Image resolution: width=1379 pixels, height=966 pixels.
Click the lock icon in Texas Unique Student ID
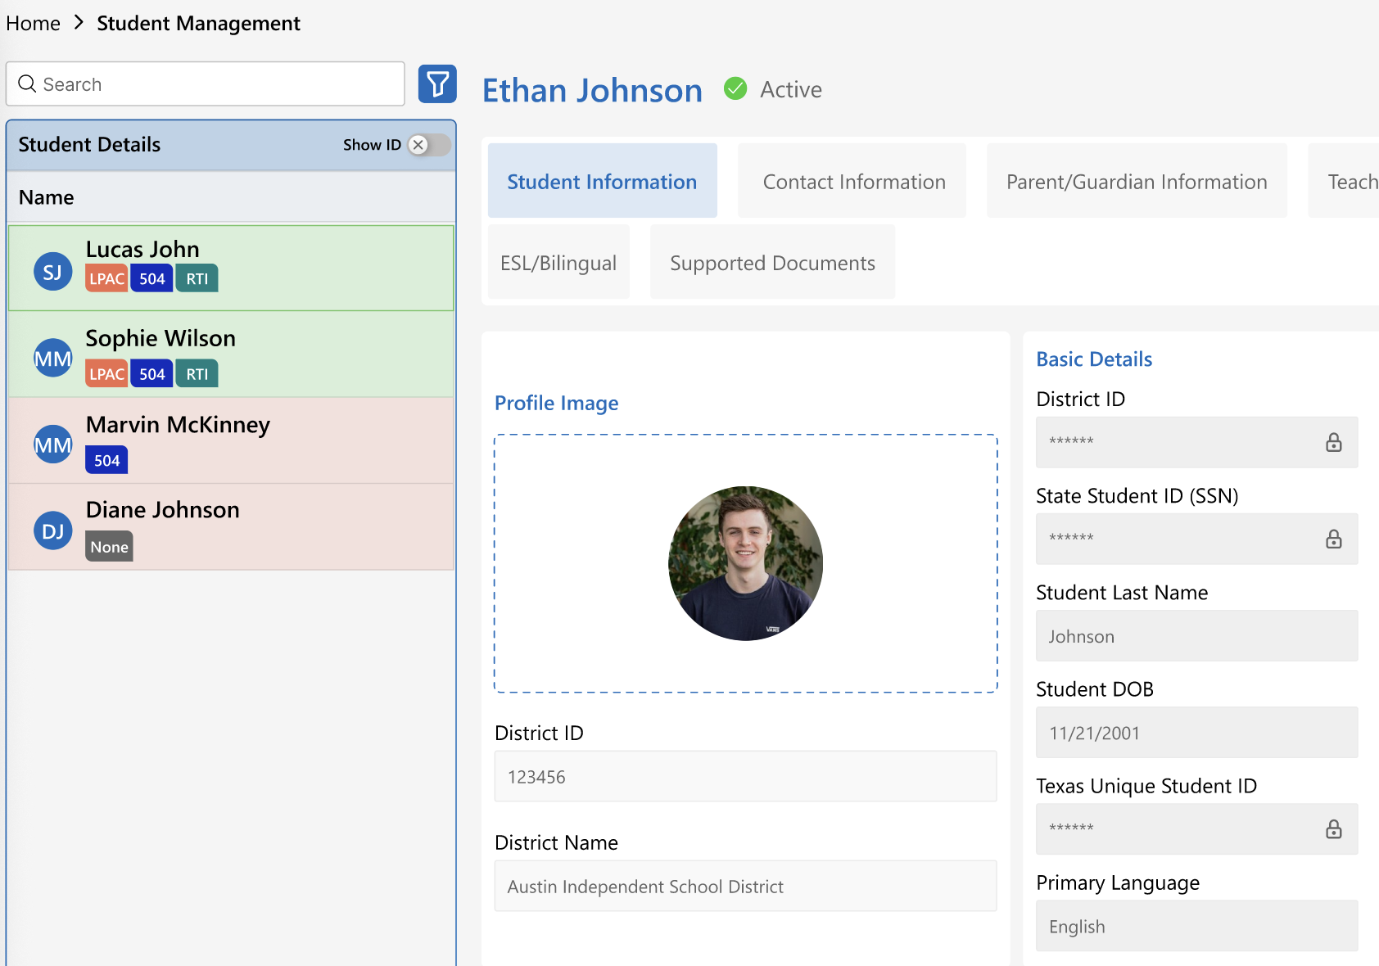click(1334, 829)
